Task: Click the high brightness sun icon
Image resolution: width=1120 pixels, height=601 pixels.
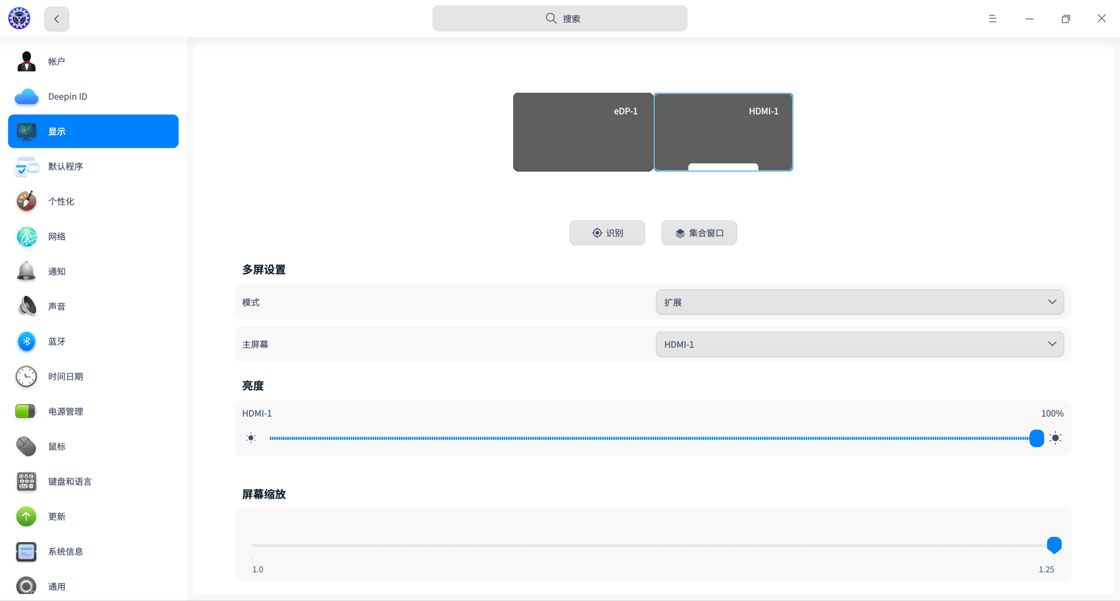Action: coord(1055,438)
